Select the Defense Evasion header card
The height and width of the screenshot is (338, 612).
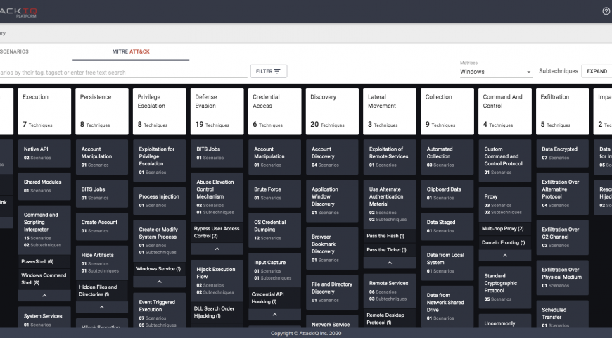click(x=217, y=111)
